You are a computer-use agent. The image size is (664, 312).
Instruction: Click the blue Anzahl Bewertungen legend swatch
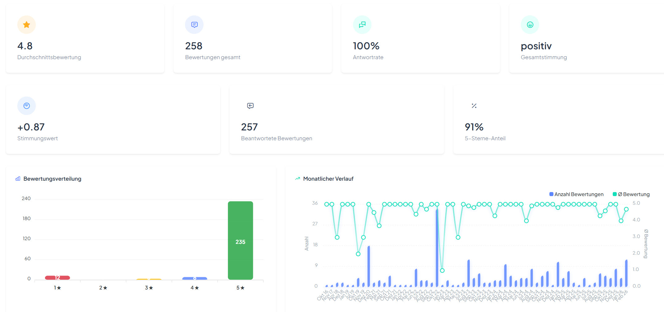(551, 194)
